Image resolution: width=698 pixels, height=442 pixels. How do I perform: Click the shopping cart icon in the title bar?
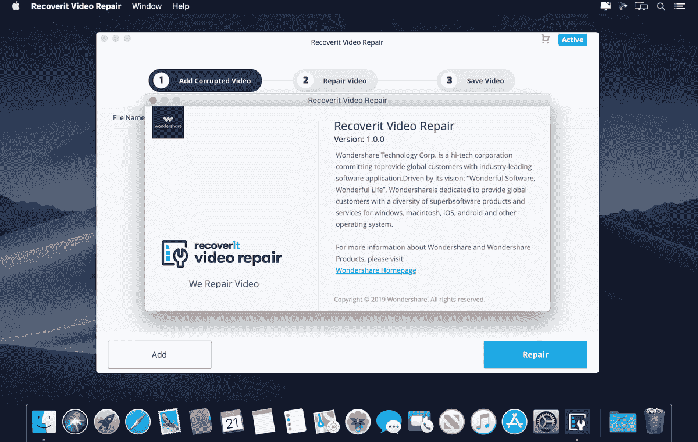[x=545, y=39]
